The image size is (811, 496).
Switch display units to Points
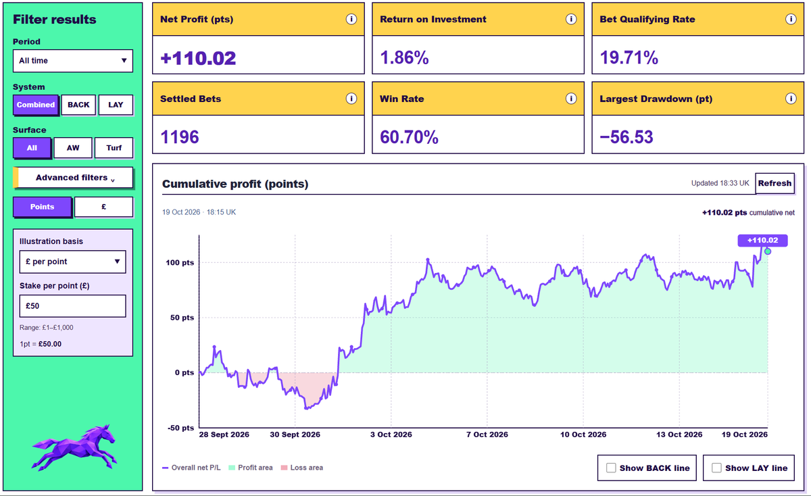(x=42, y=207)
